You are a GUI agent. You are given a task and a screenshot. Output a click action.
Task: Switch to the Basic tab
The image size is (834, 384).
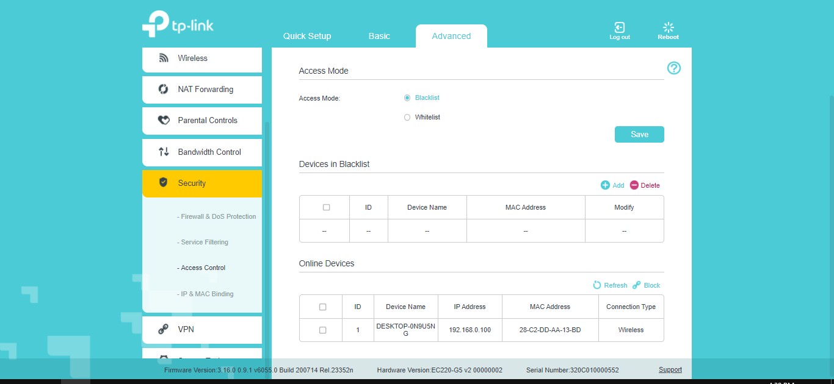click(379, 36)
